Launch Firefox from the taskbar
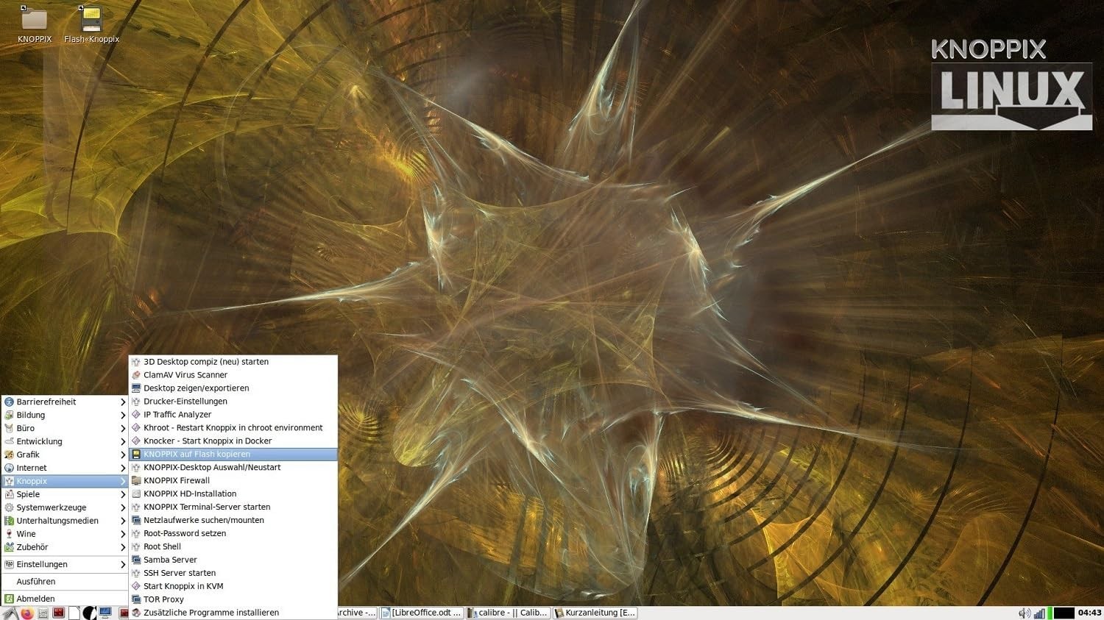Image resolution: width=1104 pixels, height=620 pixels. (x=27, y=613)
